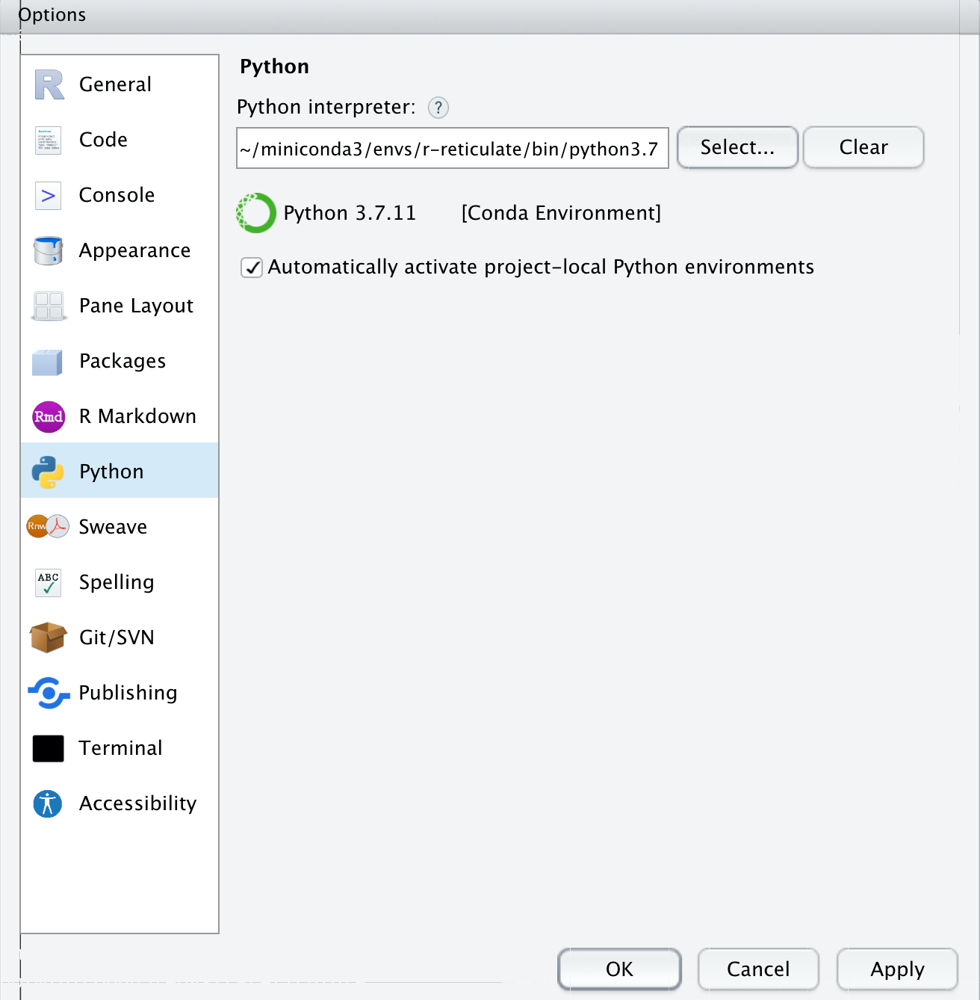This screenshot has height=1000, width=980.
Task: Click the green Conda environment ring icon
Action: pyautogui.click(x=256, y=213)
